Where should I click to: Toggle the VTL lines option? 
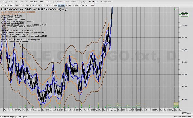click(16, 2)
